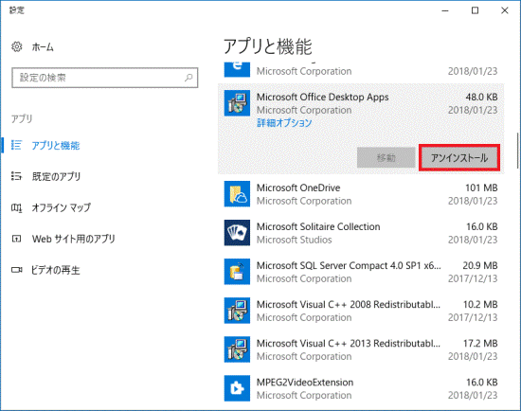Click the Web サイト用のアプリ sidebar icon
521x411 pixels.
point(16,239)
